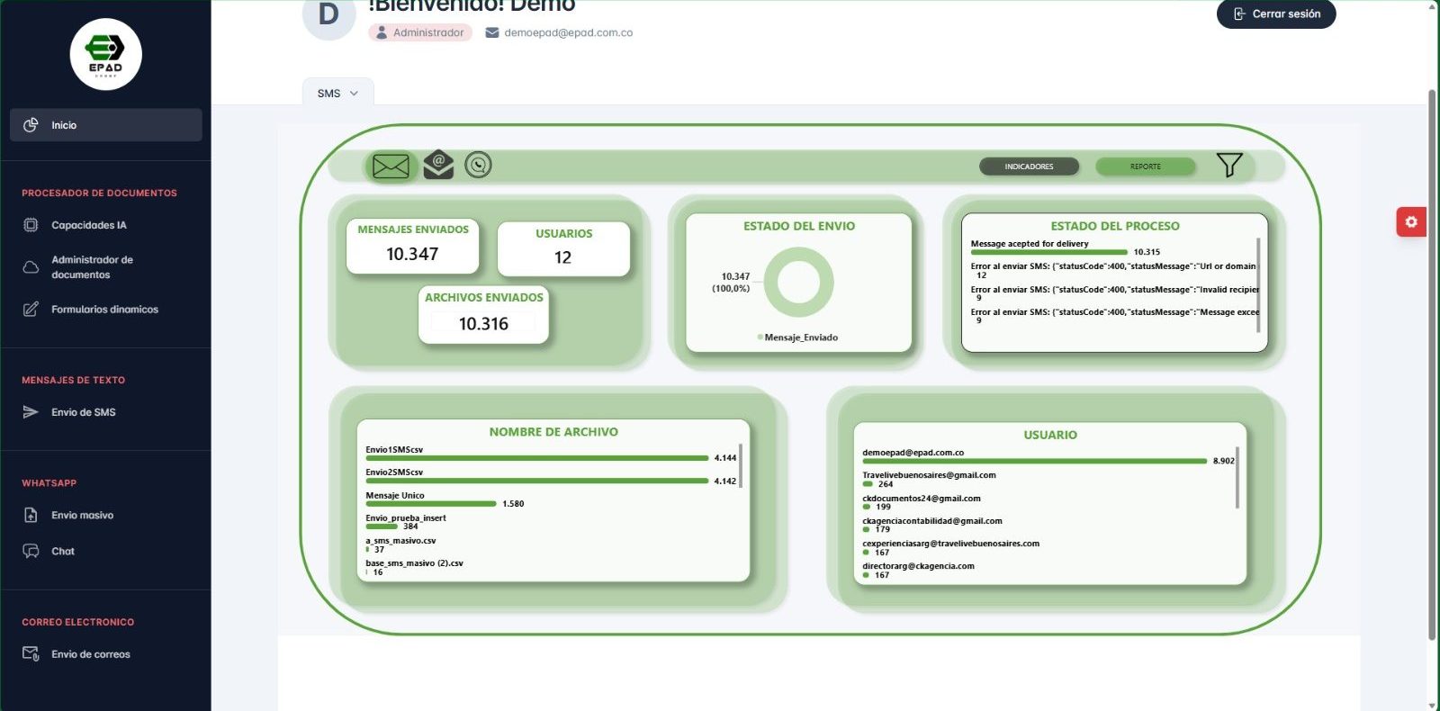Go to Formularios dinámicos

[104, 310]
